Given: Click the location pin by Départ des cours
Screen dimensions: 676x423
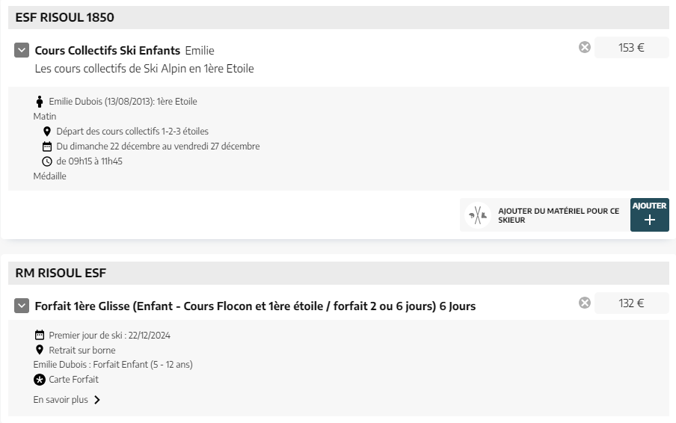Looking at the screenshot, I should (x=47, y=132).
